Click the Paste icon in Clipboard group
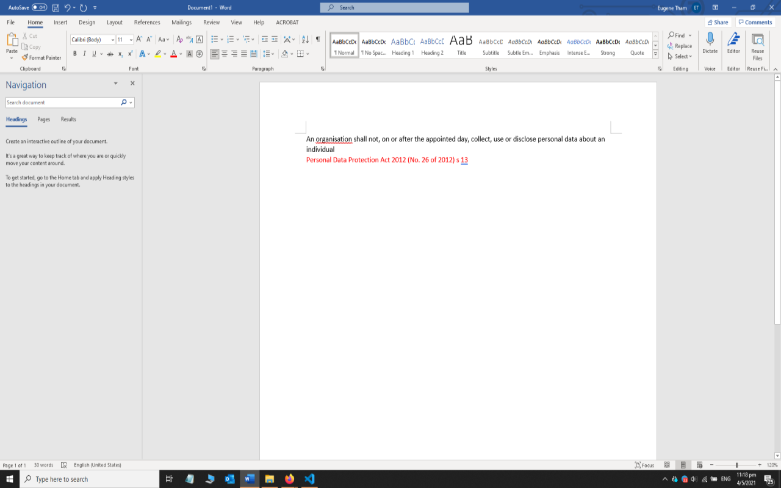Screen dimensions: 781x488 pos(12,40)
